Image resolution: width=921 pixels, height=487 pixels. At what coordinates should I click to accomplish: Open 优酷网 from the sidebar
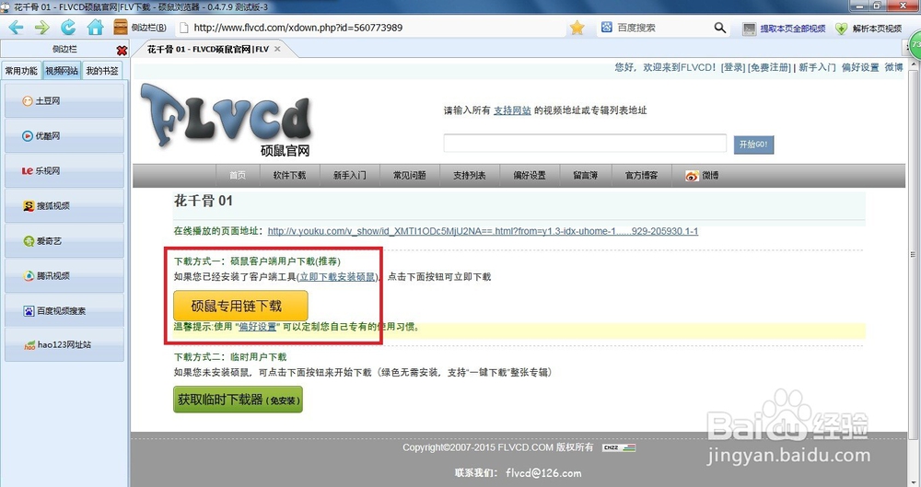[64, 135]
